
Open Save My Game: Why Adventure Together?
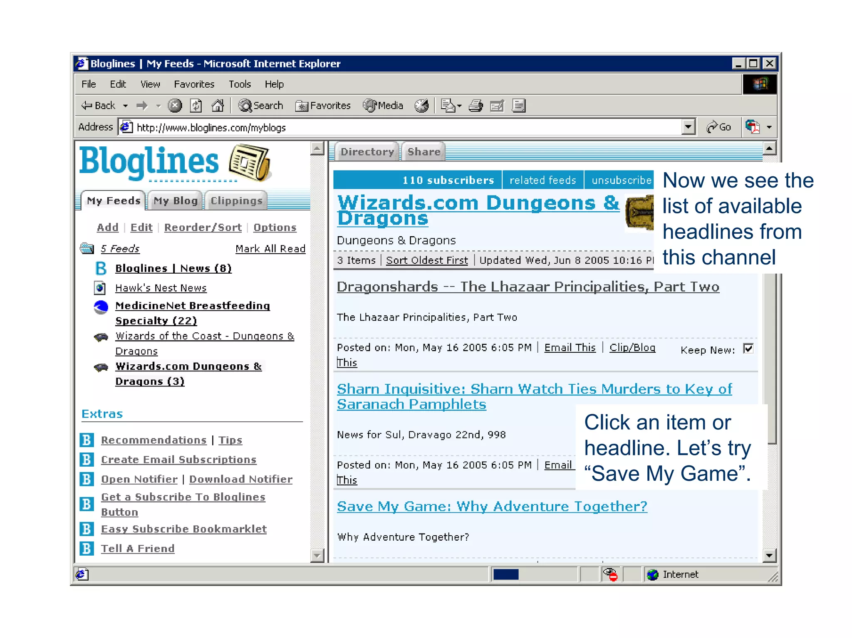coord(492,506)
